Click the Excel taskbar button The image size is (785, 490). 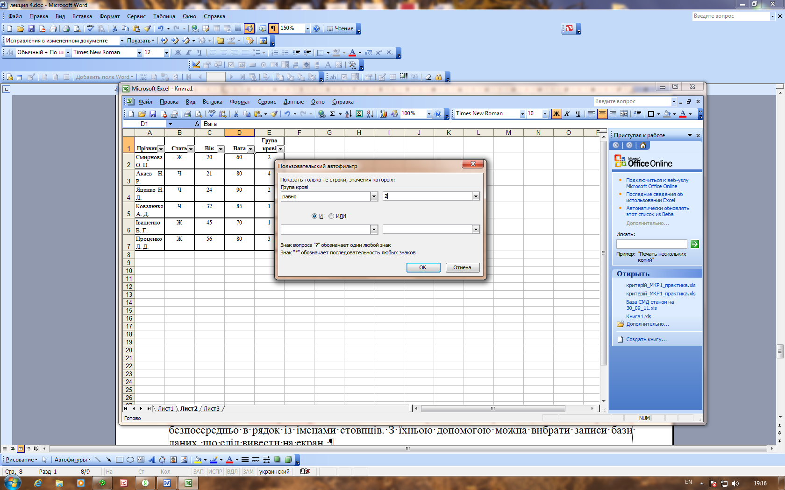[x=188, y=483]
